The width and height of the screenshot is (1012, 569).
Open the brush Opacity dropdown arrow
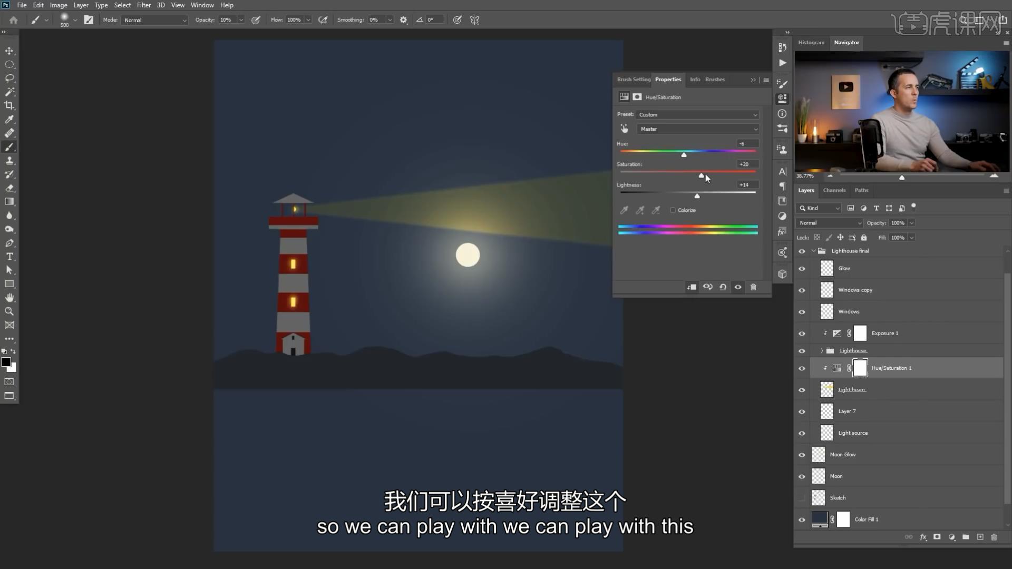coord(241,20)
